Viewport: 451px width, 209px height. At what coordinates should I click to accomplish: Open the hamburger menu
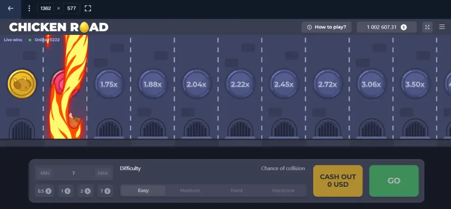tap(442, 27)
